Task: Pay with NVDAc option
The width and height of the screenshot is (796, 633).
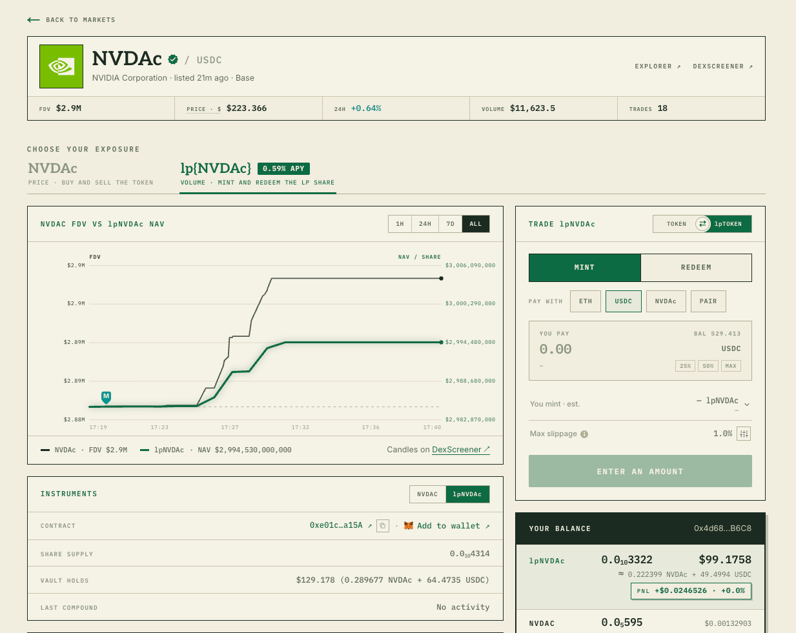Action: tap(666, 301)
